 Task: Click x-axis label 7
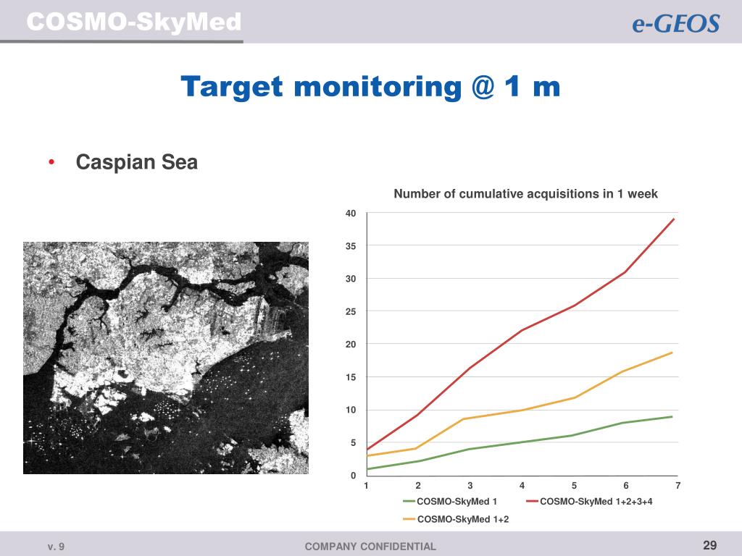678,486
